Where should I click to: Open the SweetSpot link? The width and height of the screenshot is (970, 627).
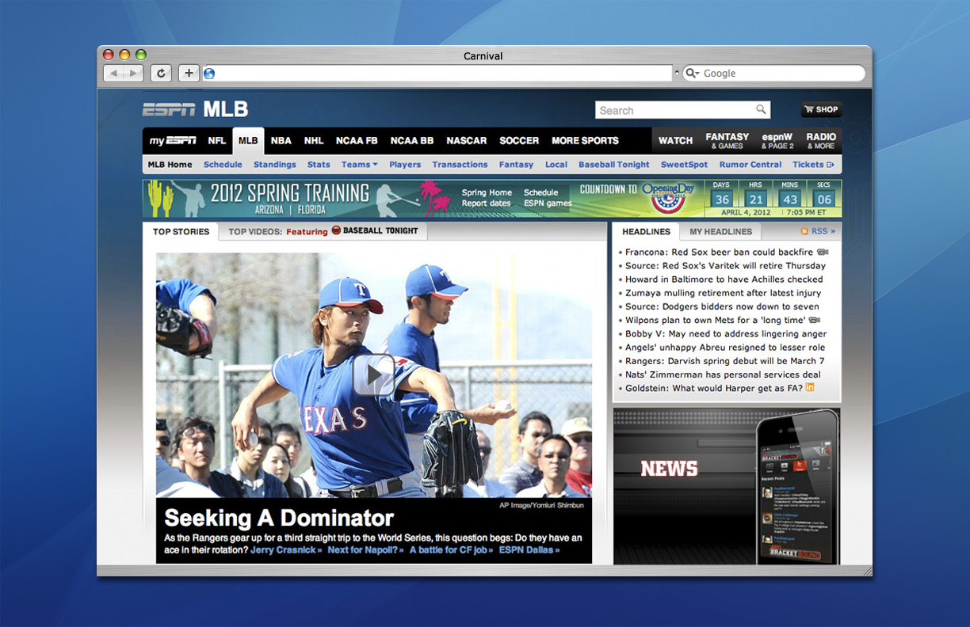pos(685,165)
